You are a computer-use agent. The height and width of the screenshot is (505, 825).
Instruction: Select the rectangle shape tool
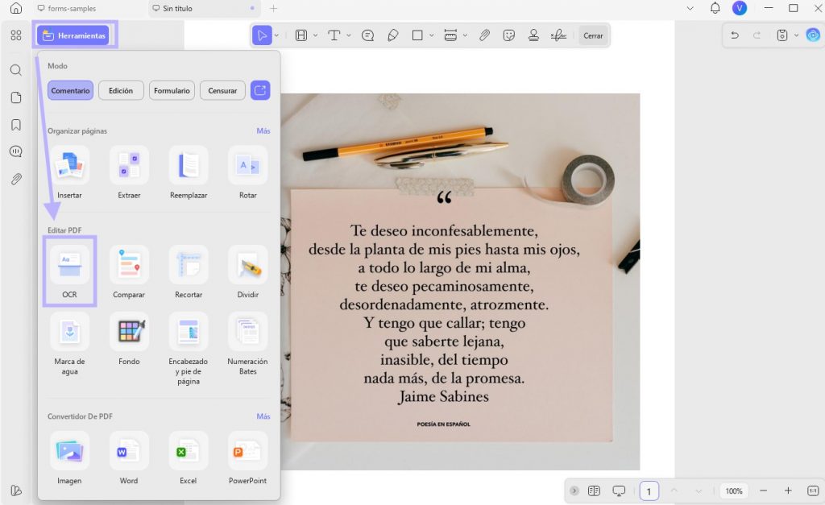tap(417, 35)
